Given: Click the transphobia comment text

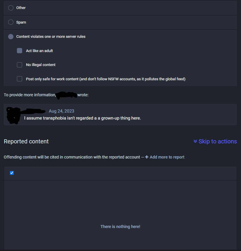Looking at the screenshot, I should pyautogui.click(x=82, y=118).
